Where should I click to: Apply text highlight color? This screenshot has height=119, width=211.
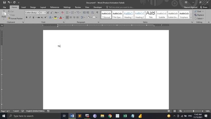click(x=55, y=18)
